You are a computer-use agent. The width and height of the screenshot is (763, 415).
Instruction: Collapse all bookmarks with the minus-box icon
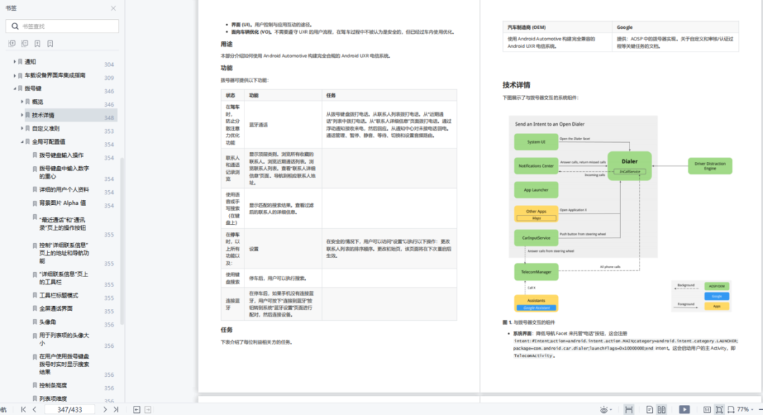[25, 43]
